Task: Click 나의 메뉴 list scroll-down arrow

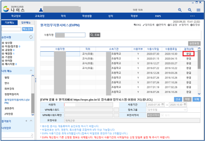Action: pos(33,115)
